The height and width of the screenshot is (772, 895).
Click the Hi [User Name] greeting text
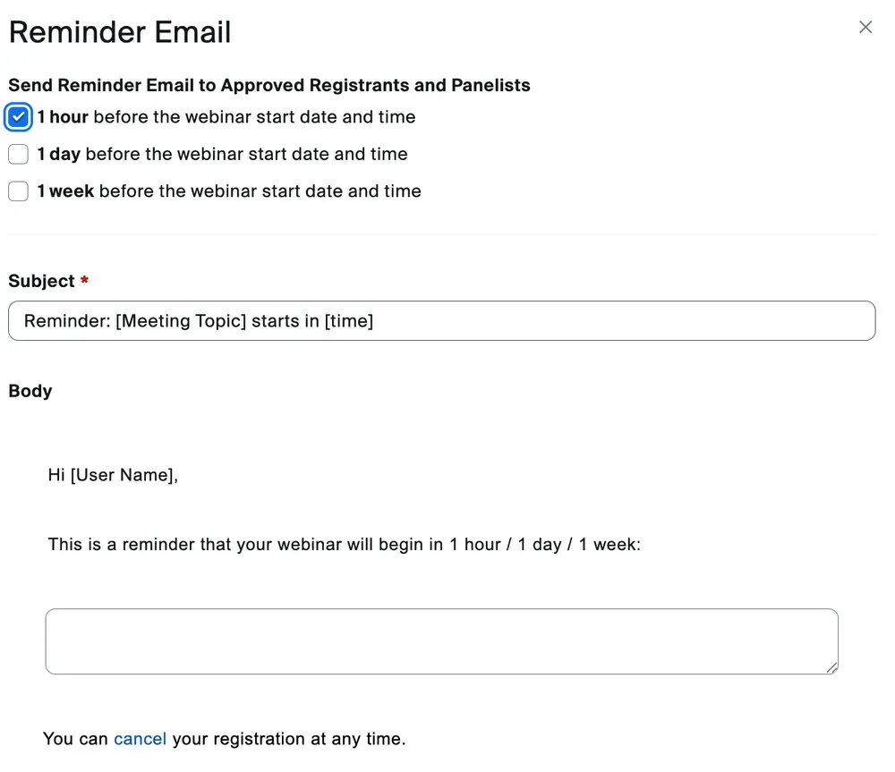coord(113,475)
